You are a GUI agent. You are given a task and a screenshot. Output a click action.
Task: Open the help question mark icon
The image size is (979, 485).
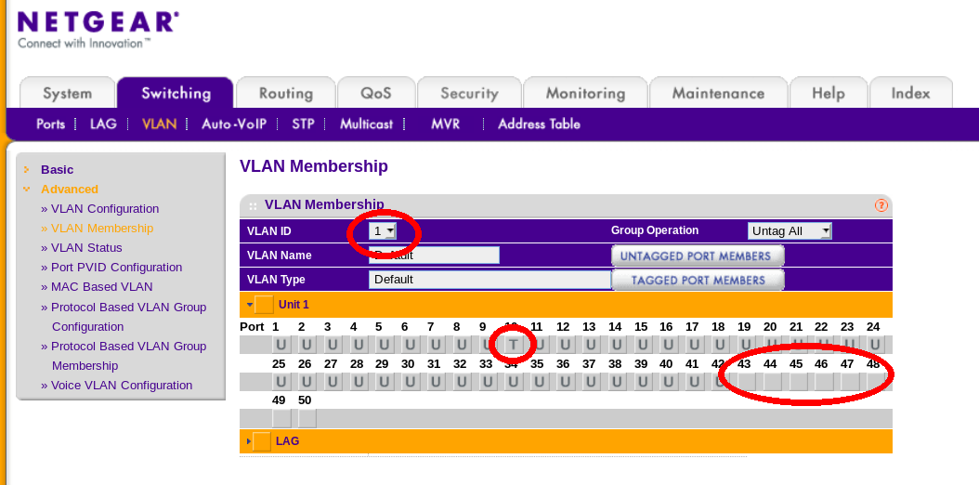coord(881,205)
